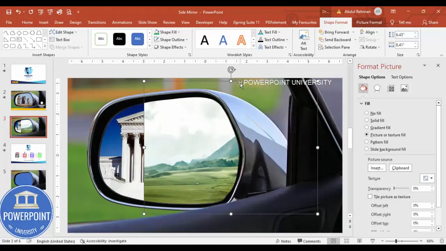The width and height of the screenshot is (446, 251).
Task: Select Picture or texture fill radio button
Action: [367, 135]
